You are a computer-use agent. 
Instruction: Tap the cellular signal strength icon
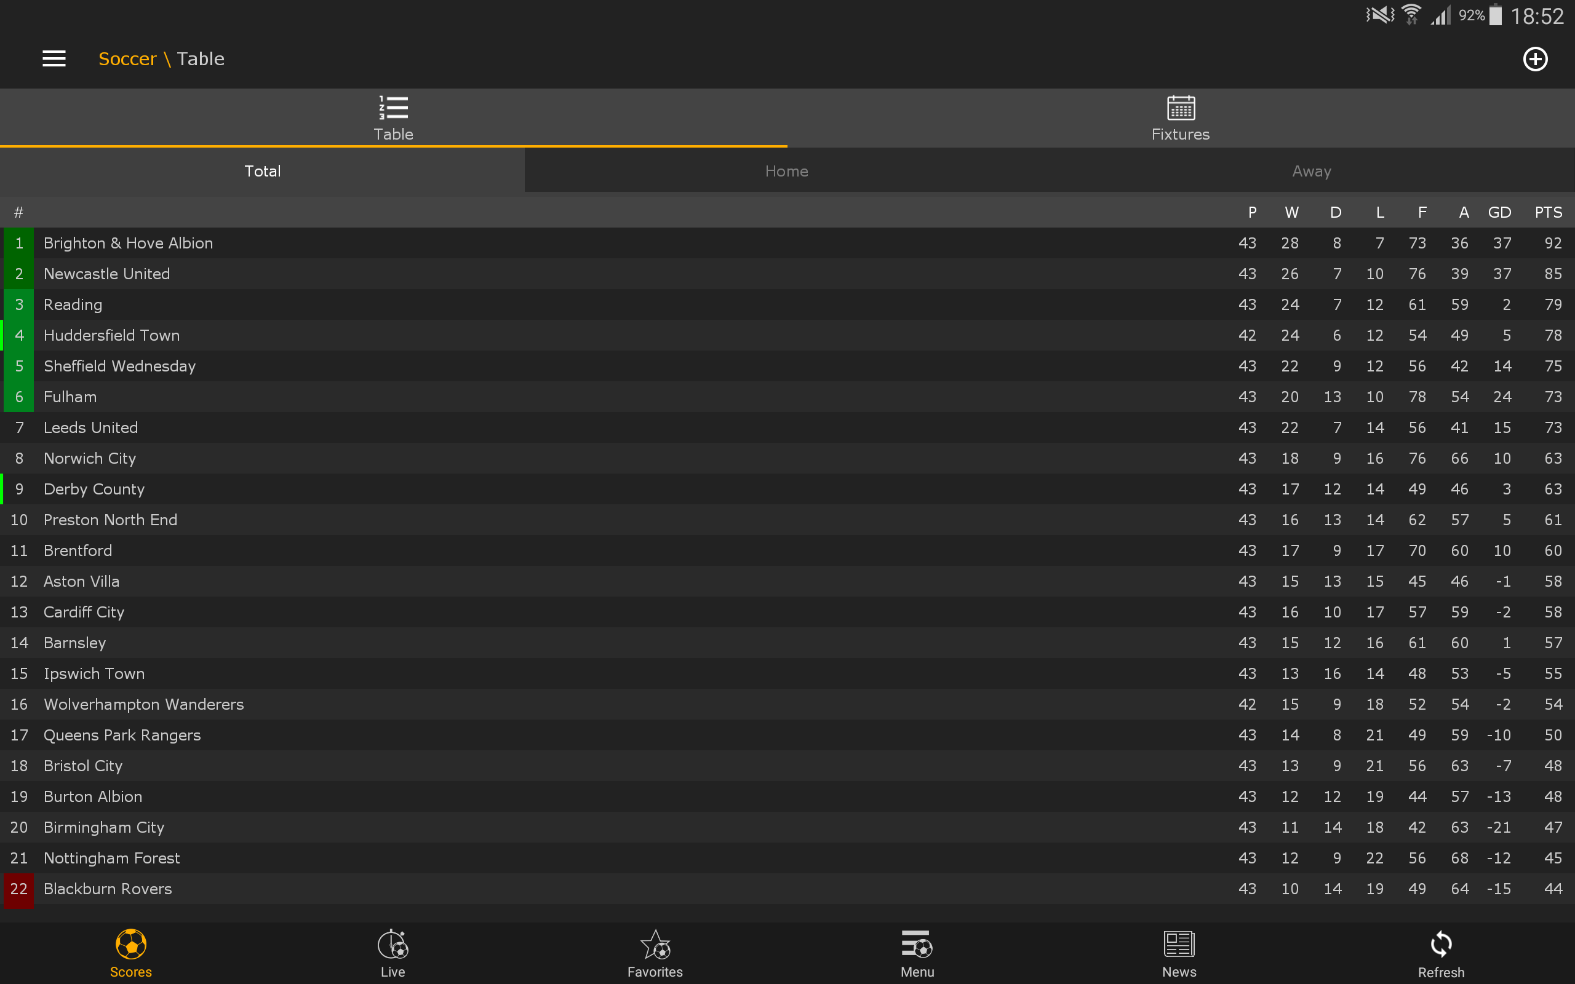click(x=1441, y=15)
